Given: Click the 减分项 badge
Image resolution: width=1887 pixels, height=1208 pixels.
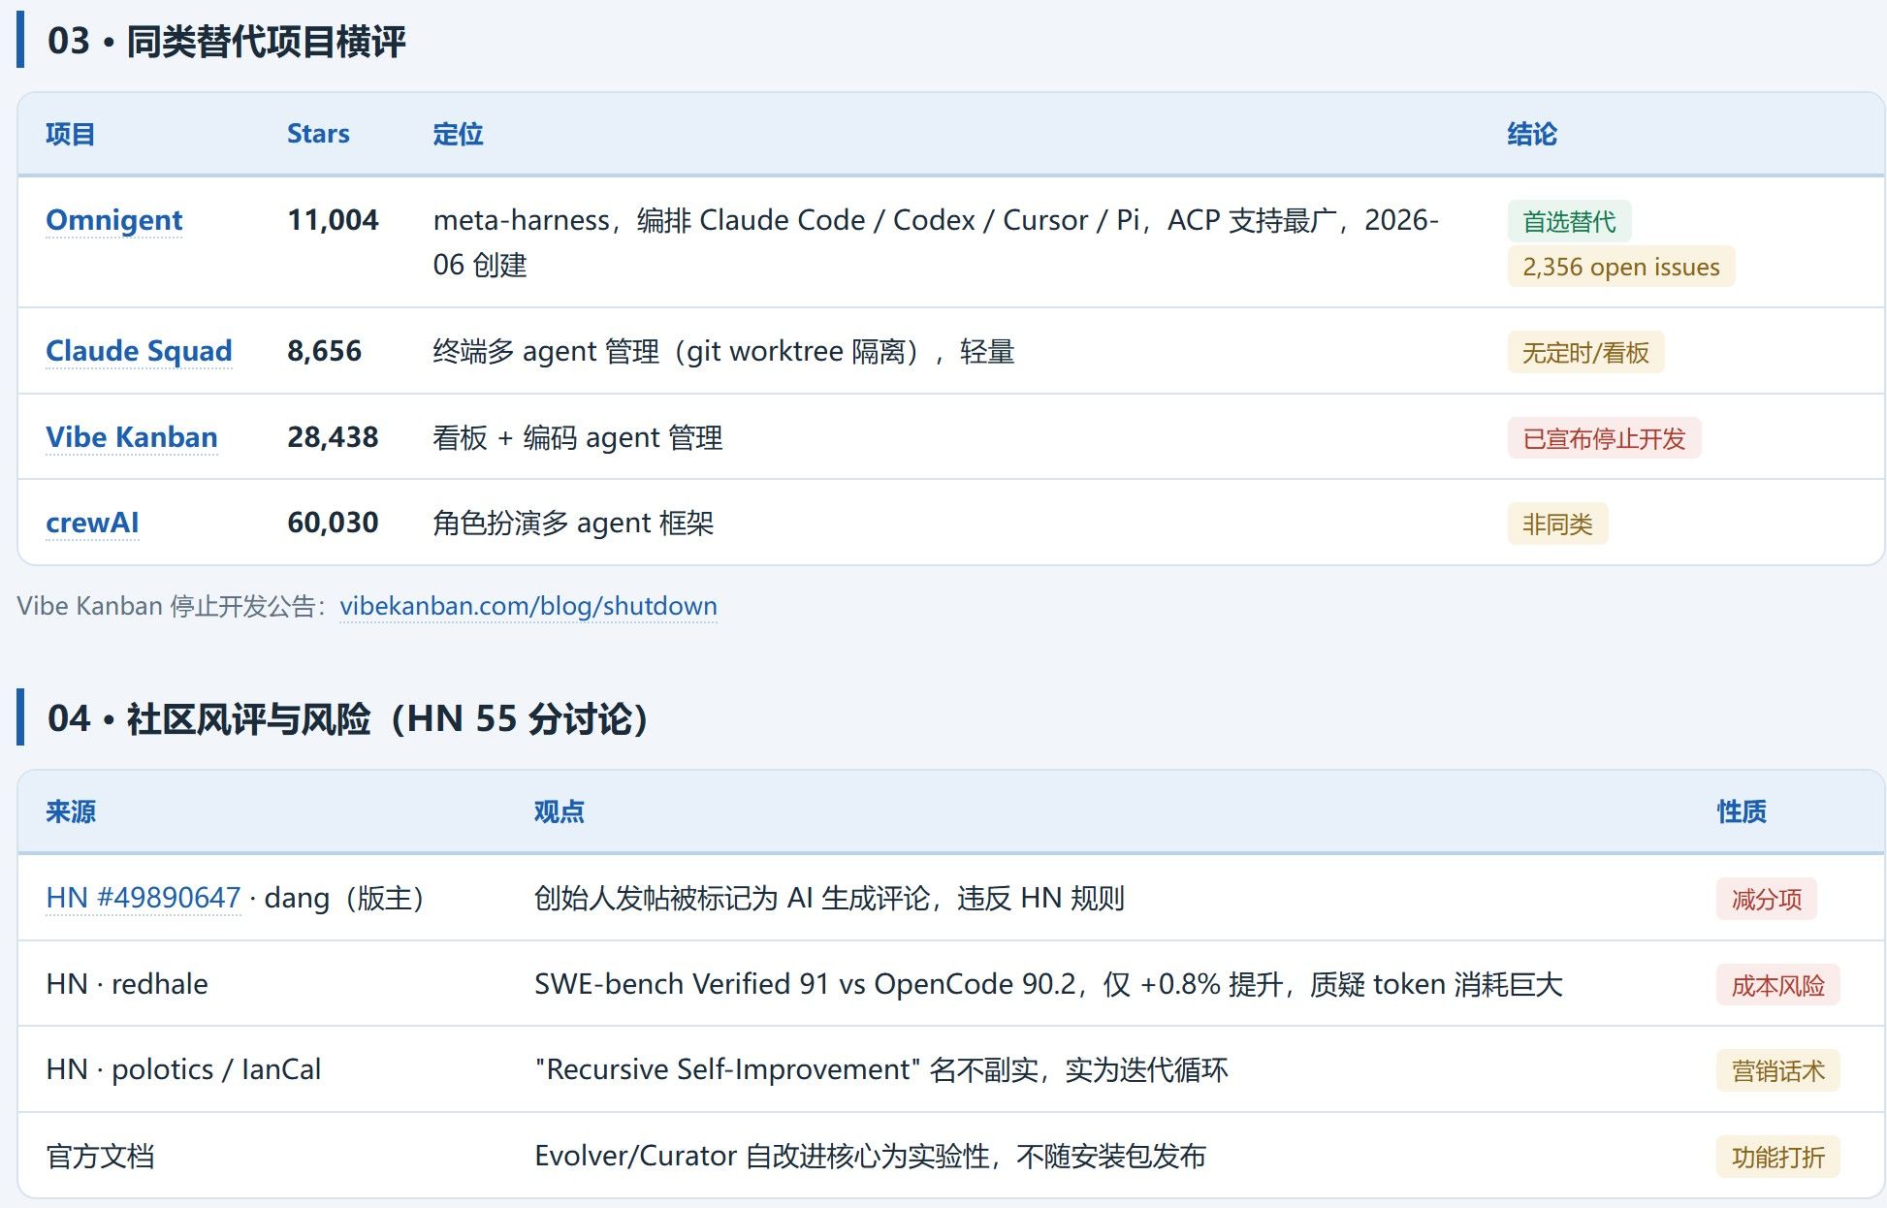Looking at the screenshot, I should point(1766,899).
